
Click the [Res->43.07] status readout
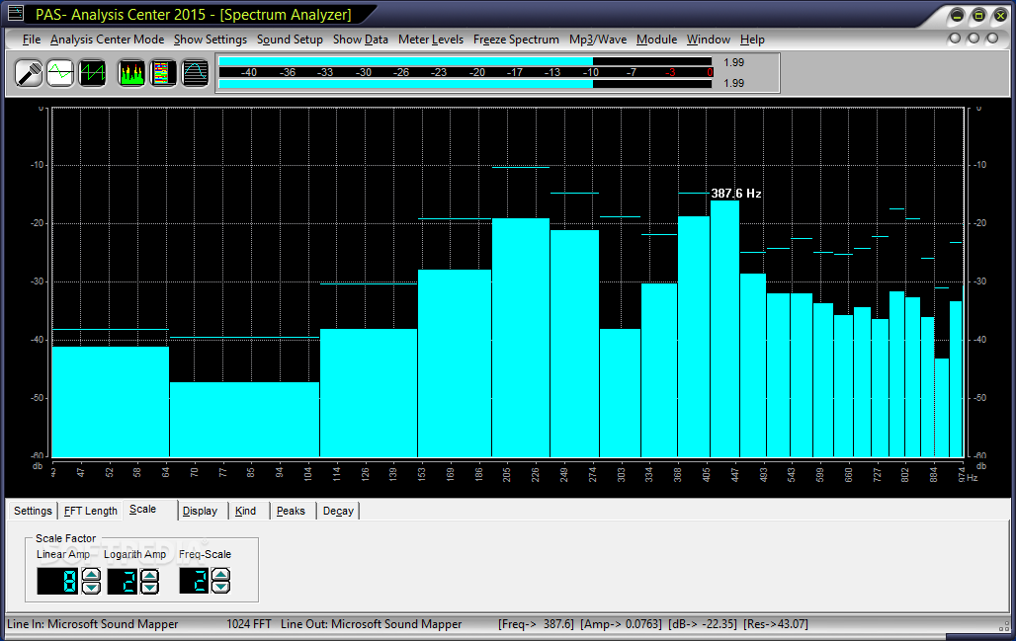click(776, 624)
